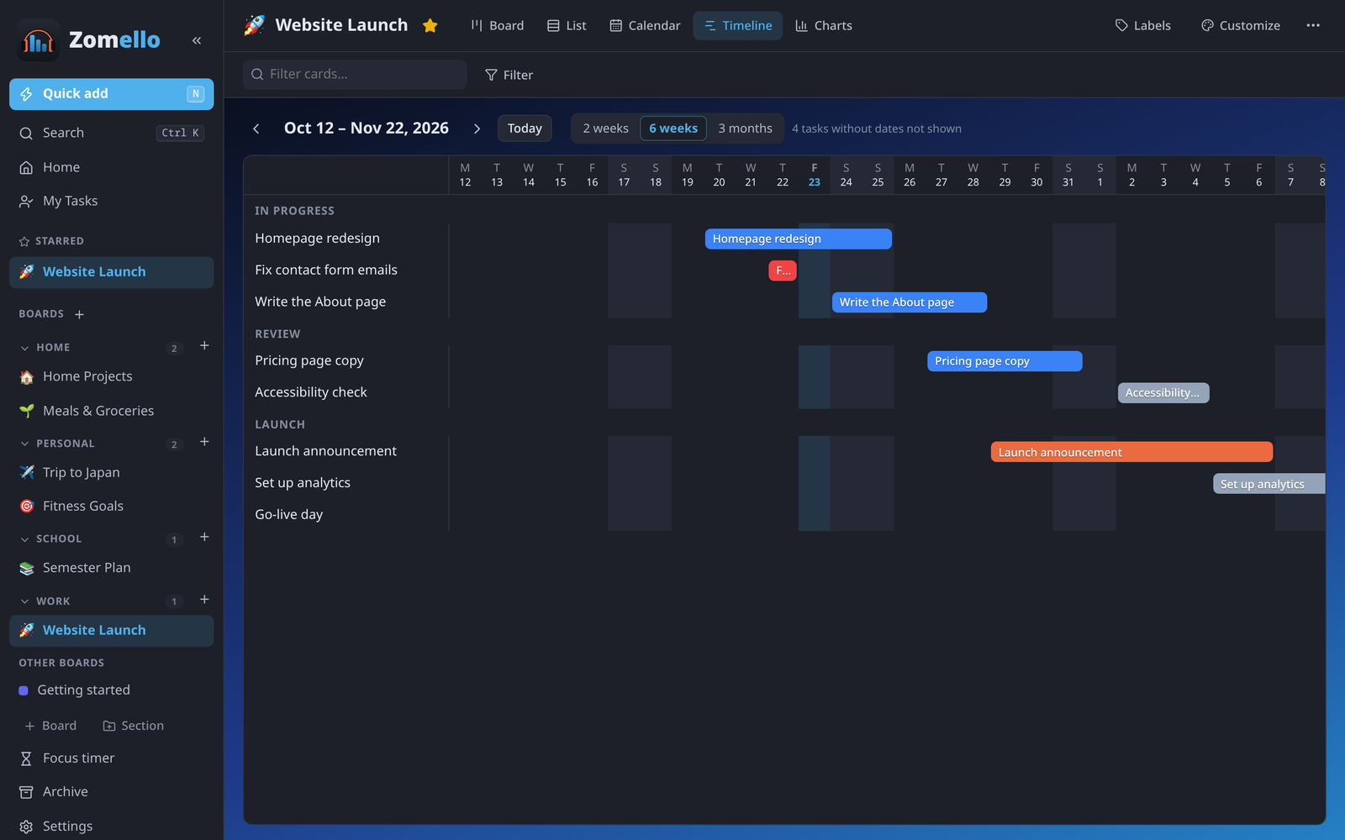Open Semester Plan board
This screenshot has height=840, width=1345.
[111, 568]
